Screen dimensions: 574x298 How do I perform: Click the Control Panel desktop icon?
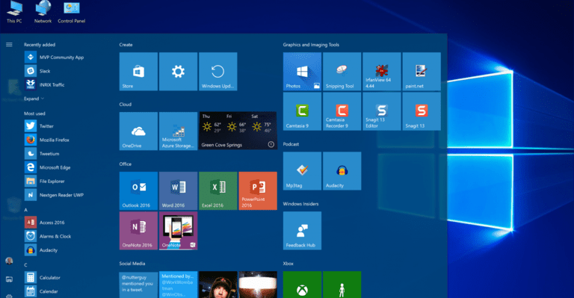pos(72,13)
